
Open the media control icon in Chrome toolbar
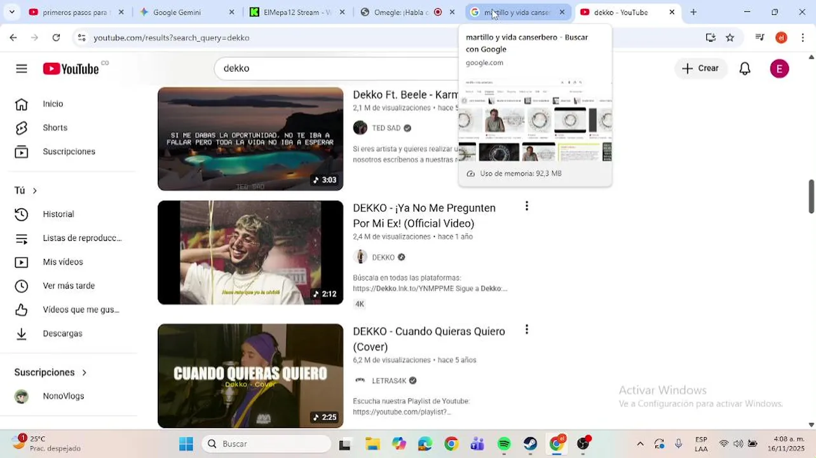tap(759, 38)
